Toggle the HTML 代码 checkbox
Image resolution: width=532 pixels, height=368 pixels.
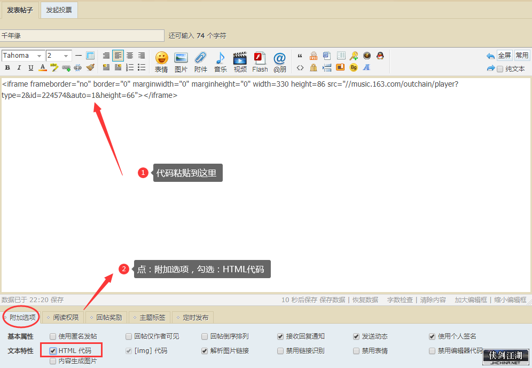pyautogui.click(x=53, y=351)
